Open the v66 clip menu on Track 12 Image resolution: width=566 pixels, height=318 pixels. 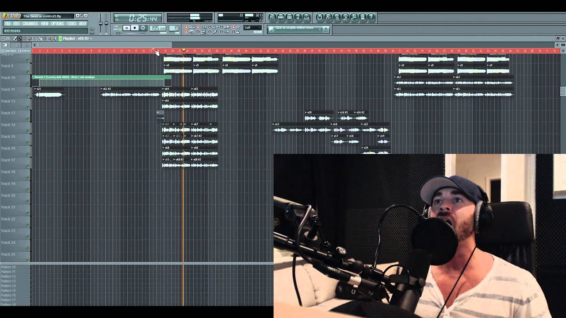tap(163, 101)
